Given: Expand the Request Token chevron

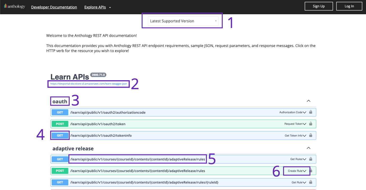Looking at the screenshot, I should click(x=305, y=124).
